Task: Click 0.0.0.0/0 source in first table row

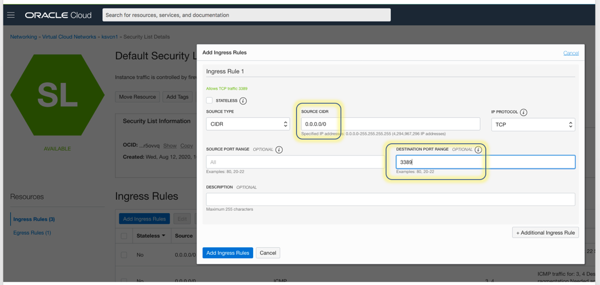Action: [186, 255]
